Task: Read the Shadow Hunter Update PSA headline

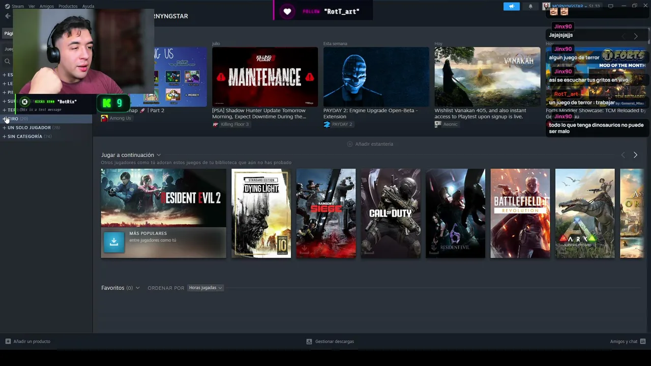Action: 259,113
